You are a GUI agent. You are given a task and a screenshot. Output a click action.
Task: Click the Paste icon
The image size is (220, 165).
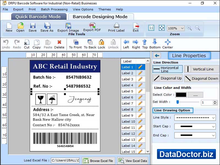tap(48, 44)
